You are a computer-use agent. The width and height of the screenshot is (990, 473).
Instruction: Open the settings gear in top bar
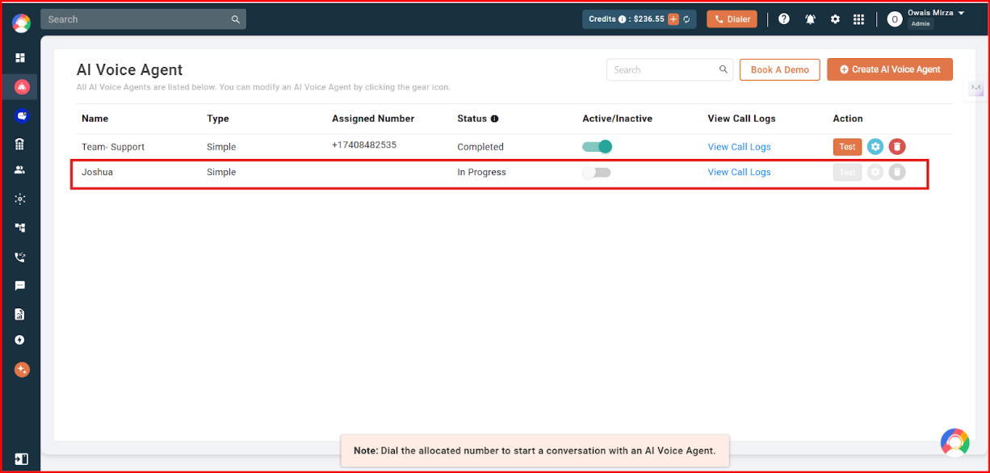[835, 19]
